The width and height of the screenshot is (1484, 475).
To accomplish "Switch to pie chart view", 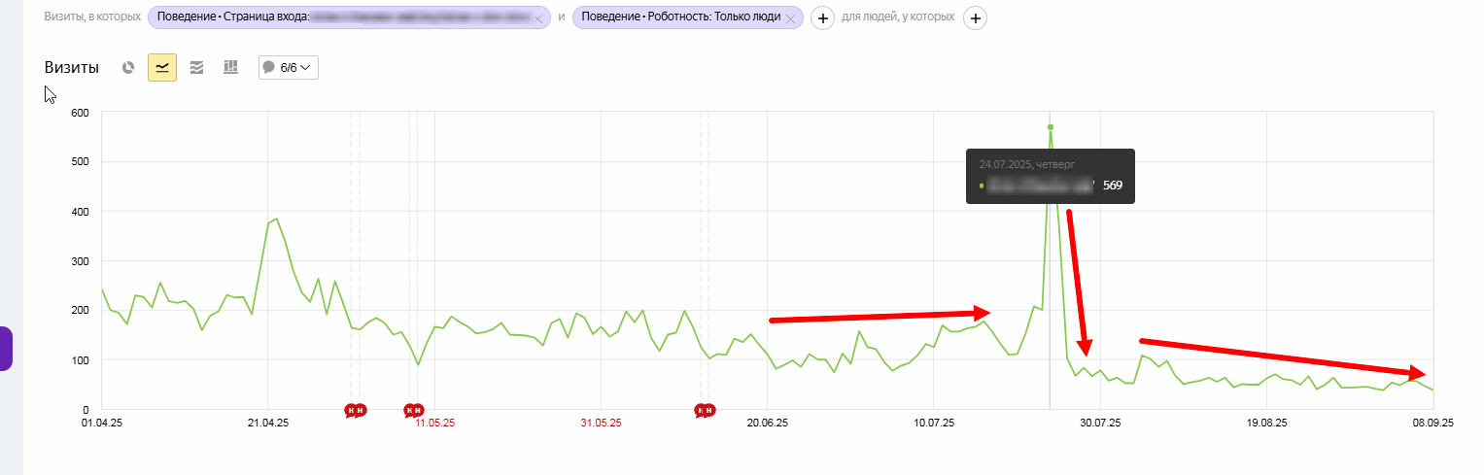I will tap(128, 68).
